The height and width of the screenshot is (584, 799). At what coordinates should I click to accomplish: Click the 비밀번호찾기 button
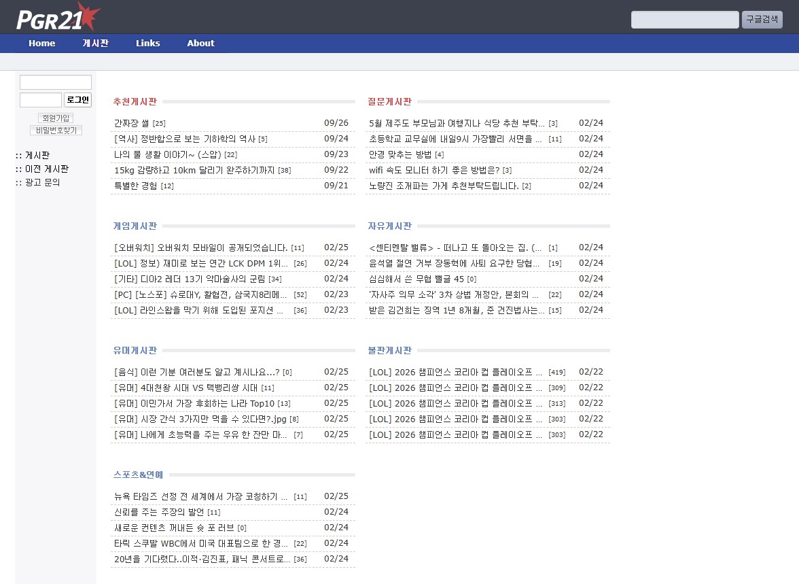point(56,131)
